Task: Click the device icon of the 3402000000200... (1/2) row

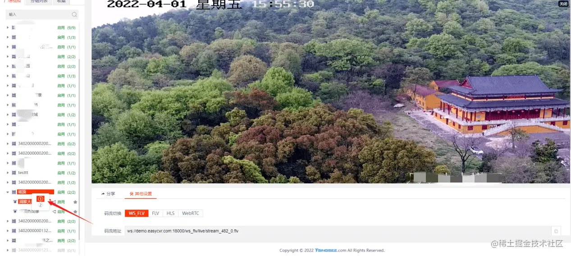Action: pos(14,183)
